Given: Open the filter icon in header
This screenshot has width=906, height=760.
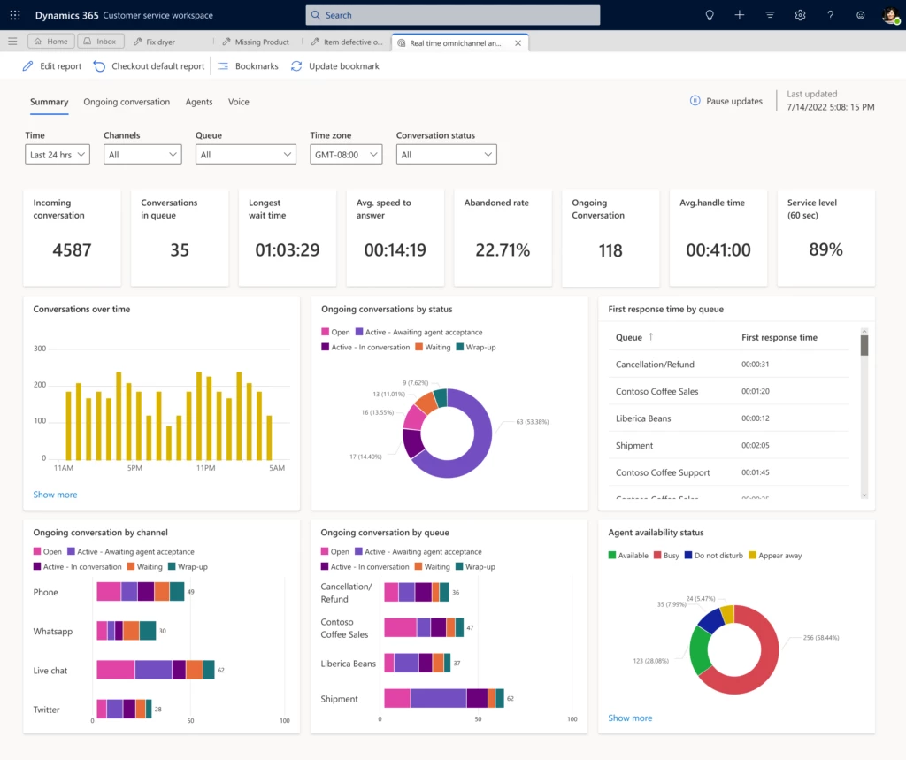Looking at the screenshot, I should click(x=769, y=14).
